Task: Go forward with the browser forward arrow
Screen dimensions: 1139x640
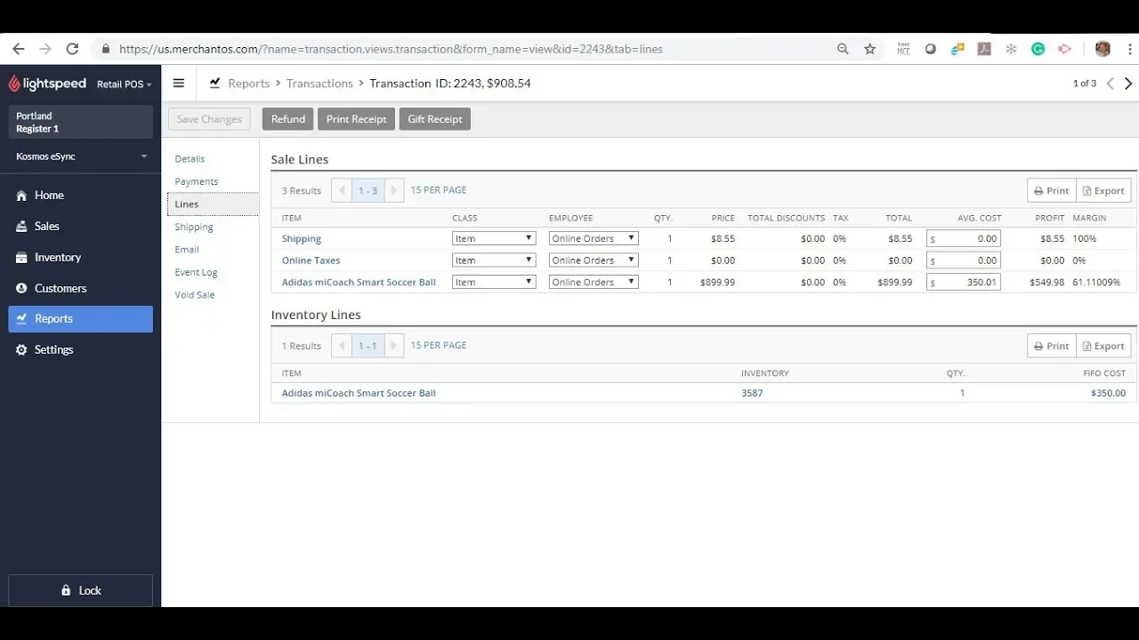Action: (x=45, y=49)
